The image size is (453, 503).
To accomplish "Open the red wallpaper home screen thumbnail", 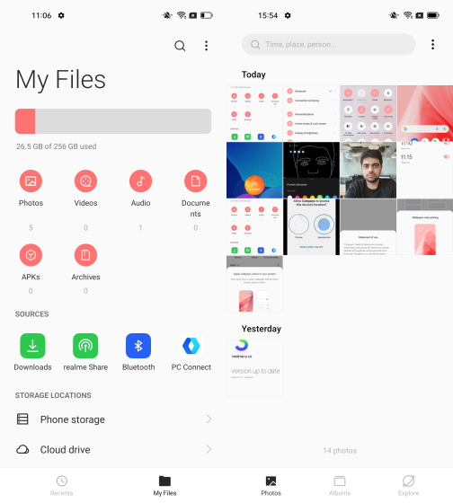I will pos(425,113).
